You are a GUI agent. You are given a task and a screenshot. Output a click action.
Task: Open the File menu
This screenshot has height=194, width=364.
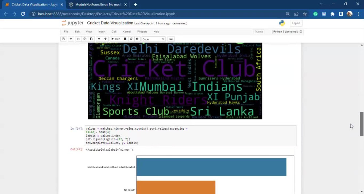pos(66,32)
